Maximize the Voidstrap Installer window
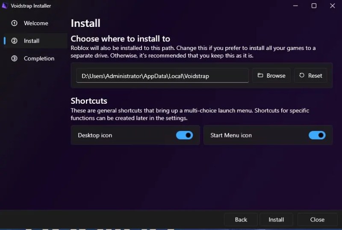 pos(314,6)
